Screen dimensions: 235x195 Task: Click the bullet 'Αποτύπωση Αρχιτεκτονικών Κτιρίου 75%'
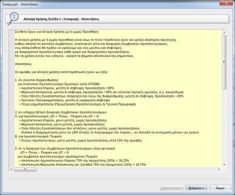point(74,160)
